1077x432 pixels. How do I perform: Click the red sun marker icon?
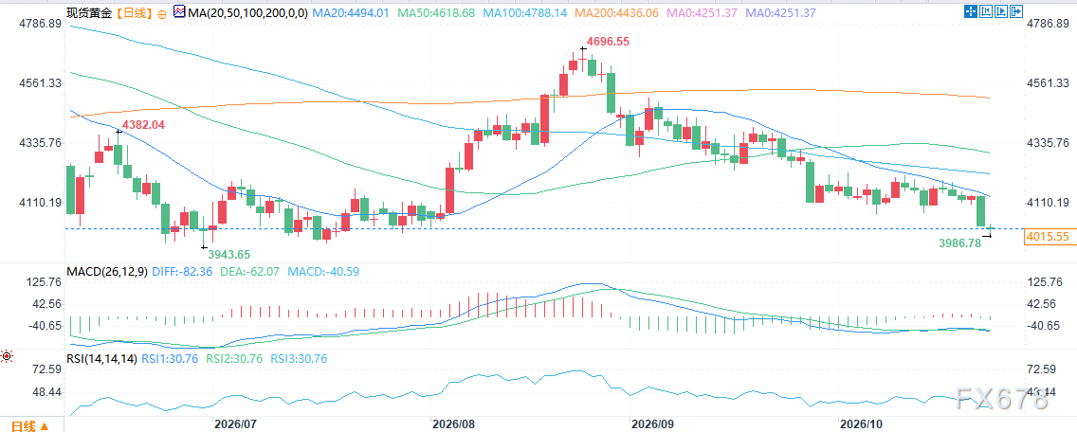pos(8,356)
